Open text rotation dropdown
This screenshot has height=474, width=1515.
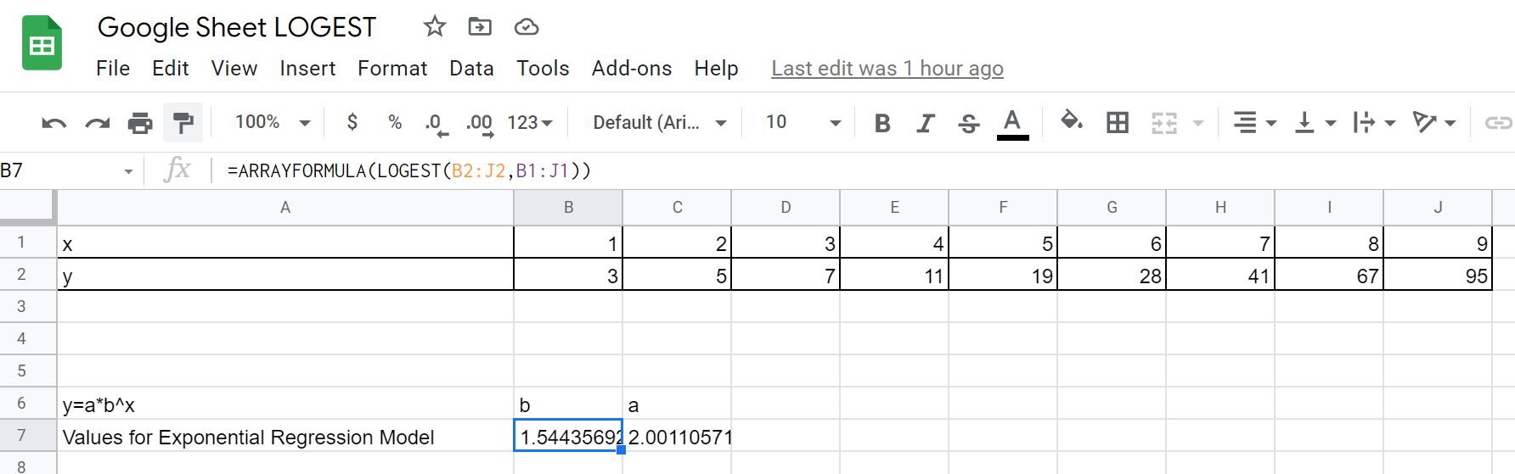point(1434,123)
